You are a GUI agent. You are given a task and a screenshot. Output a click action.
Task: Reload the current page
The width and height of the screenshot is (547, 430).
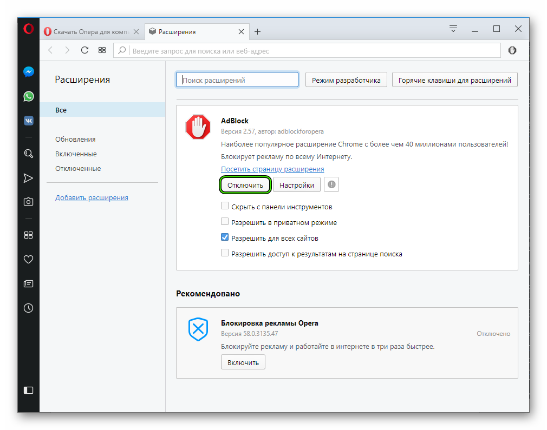[x=84, y=50]
